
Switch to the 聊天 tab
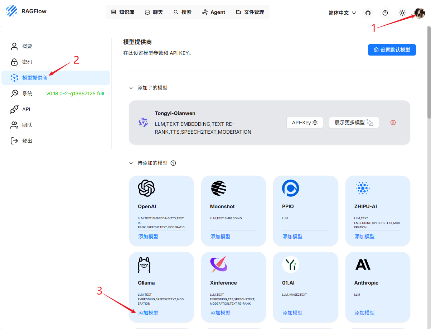tap(154, 12)
